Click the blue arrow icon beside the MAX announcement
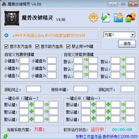The height and width of the screenshot is (139, 139). coord(7,36)
